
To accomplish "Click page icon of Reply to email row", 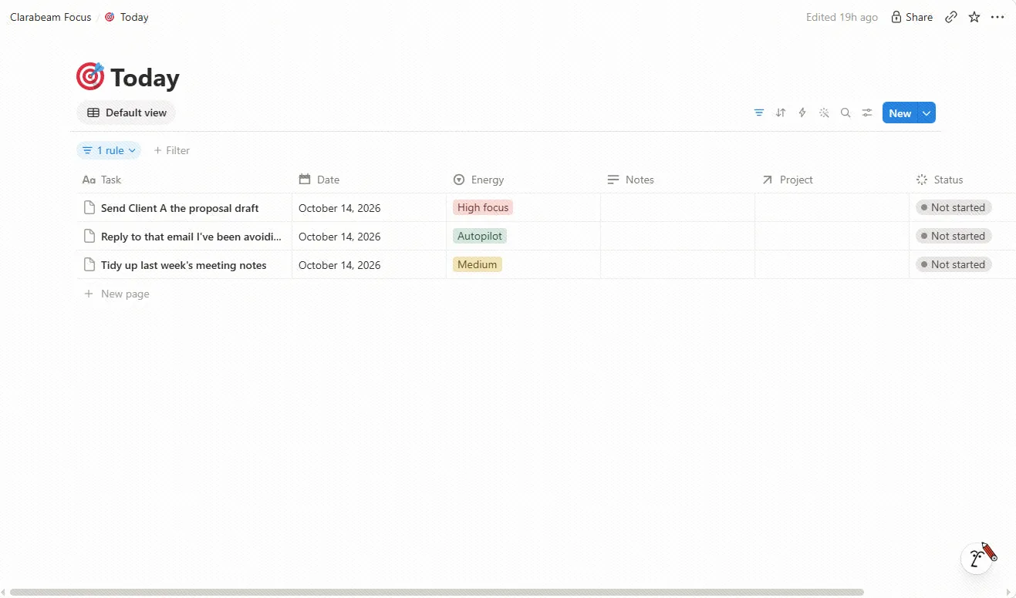I will tap(89, 237).
